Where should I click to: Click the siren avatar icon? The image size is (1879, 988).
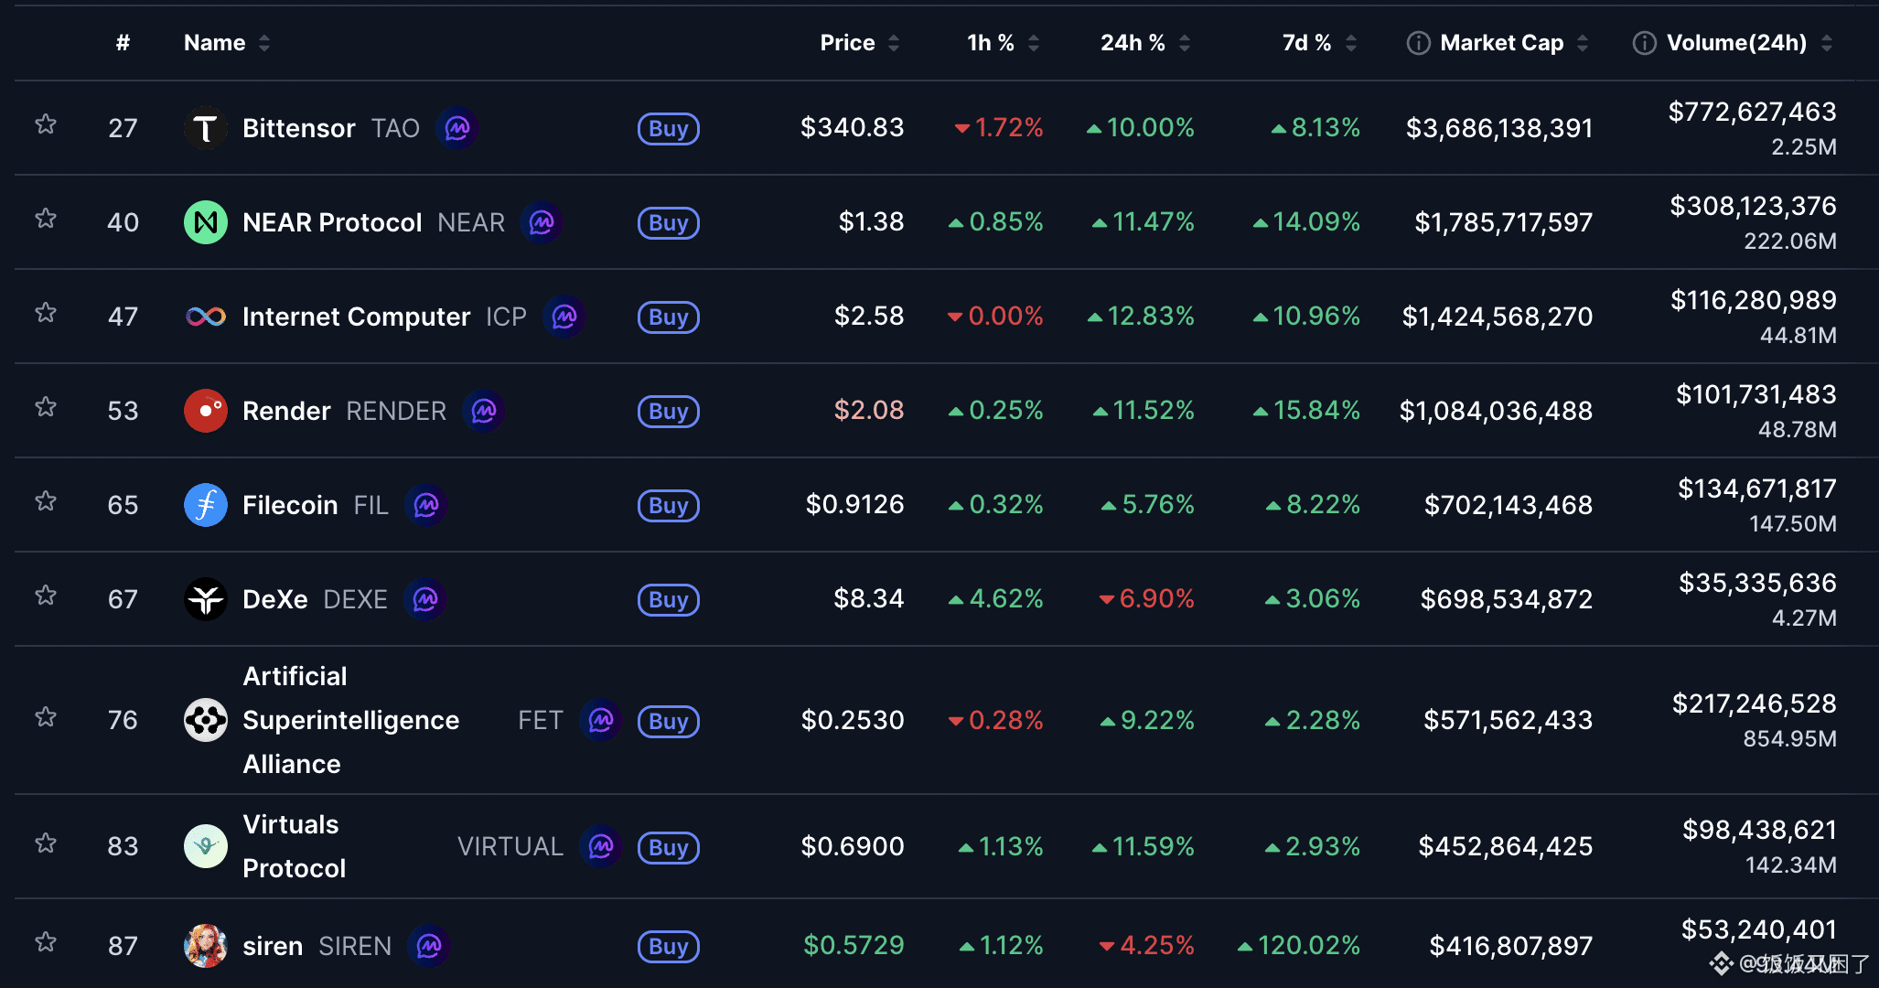pos(206,946)
